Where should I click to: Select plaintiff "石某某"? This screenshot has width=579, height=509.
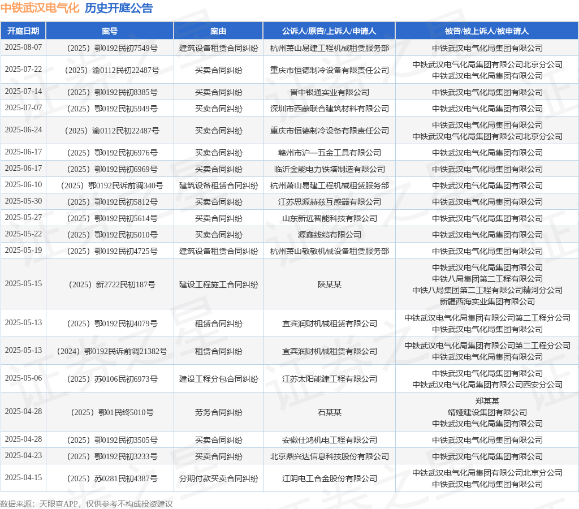click(330, 413)
